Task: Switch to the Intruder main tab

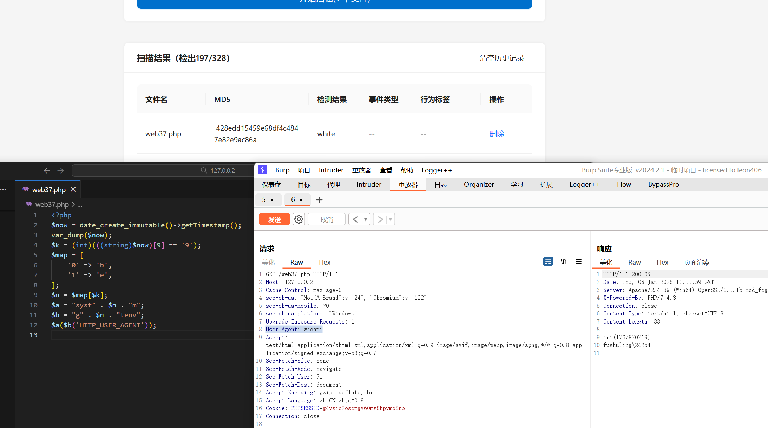Action: point(369,185)
